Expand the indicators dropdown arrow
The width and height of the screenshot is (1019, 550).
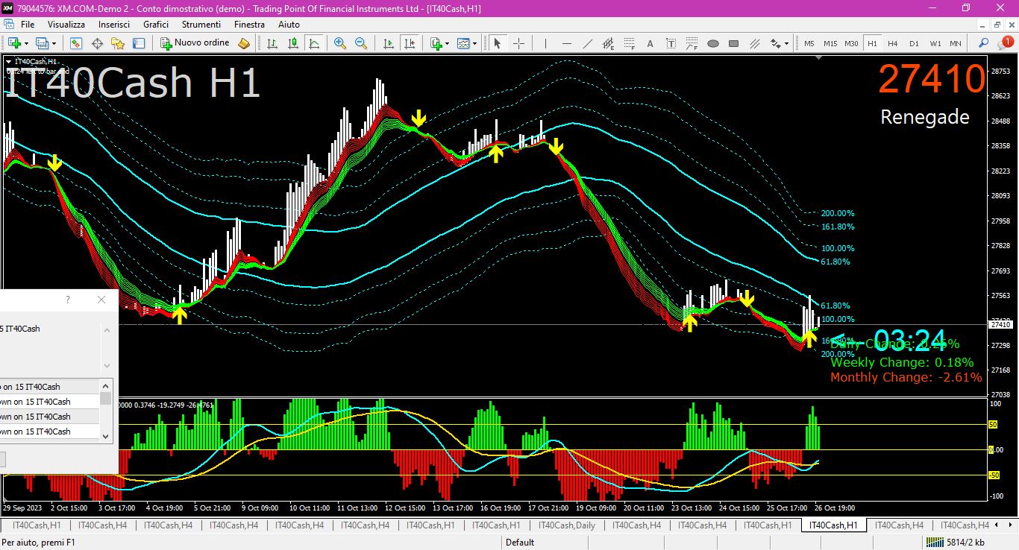(x=447, y=43)
